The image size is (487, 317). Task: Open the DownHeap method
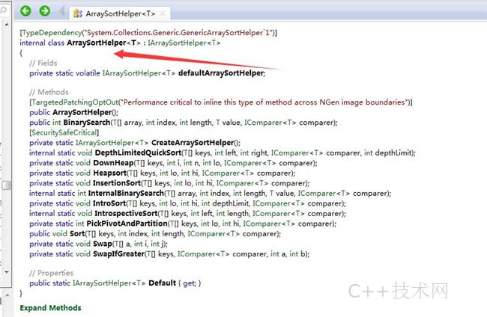click(113, 163)
